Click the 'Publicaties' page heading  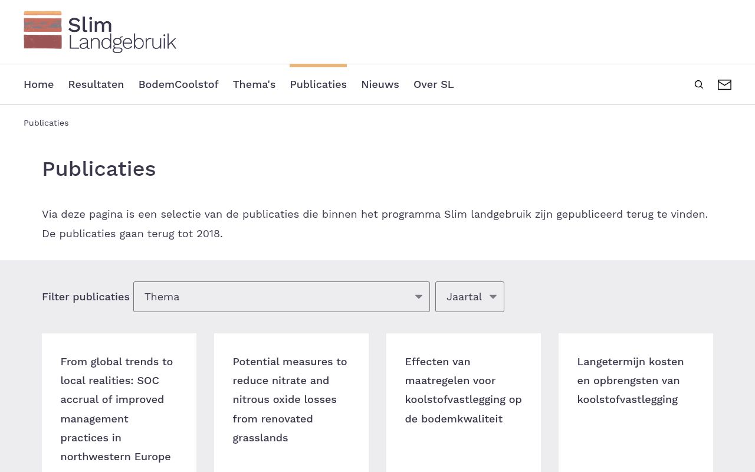[99, 169]
